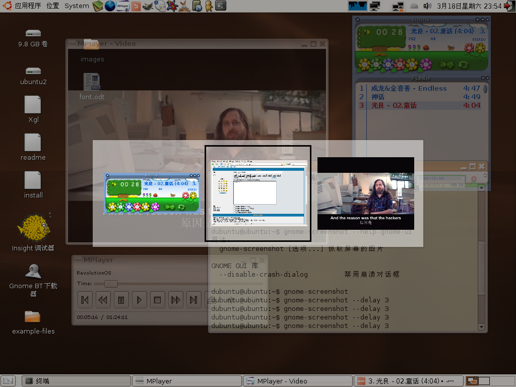Switch to 终端 in the taskbar
The image size is (516, 387).
pos(77,381)
